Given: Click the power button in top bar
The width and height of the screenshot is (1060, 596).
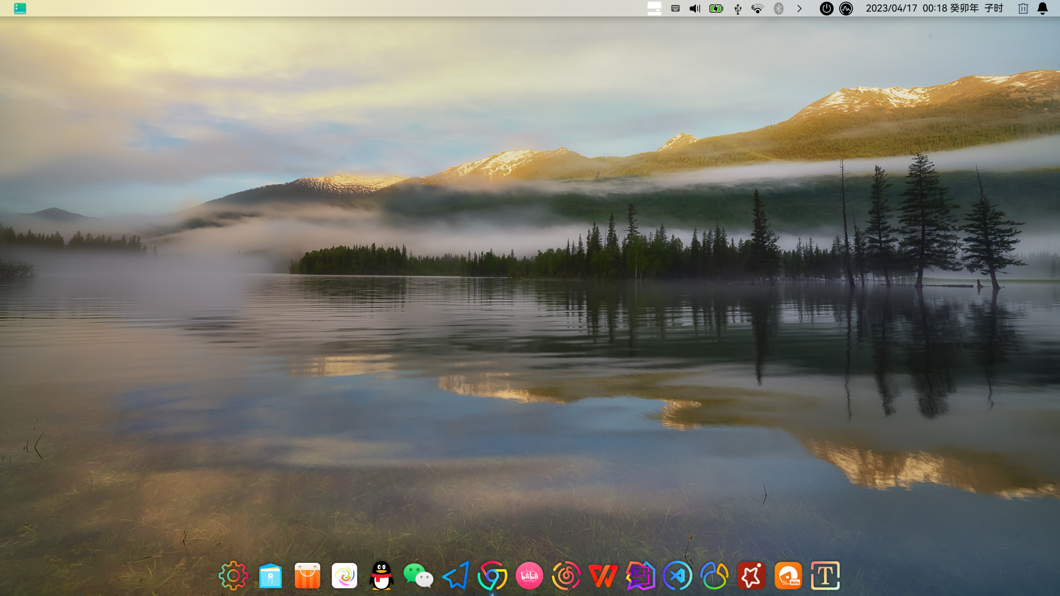Looking at the screenshot, I should coord(826,8).
